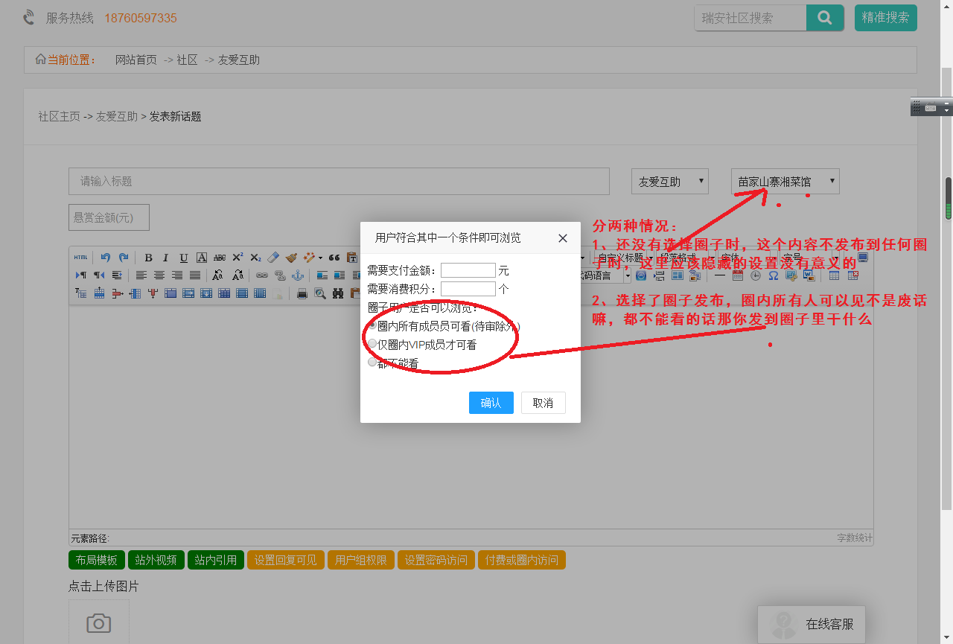Click the 付费或圈内访问 button

(521, 560)
